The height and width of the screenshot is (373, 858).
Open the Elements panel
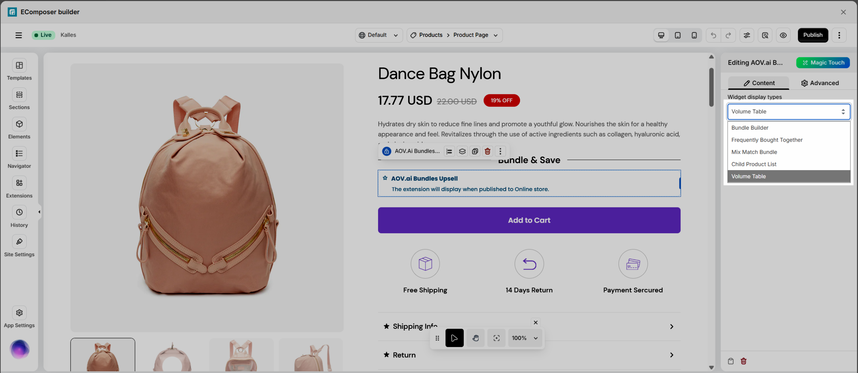(x=19, y=128)
